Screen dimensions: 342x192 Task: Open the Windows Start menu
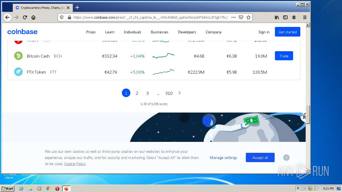(x=7, y=188)
